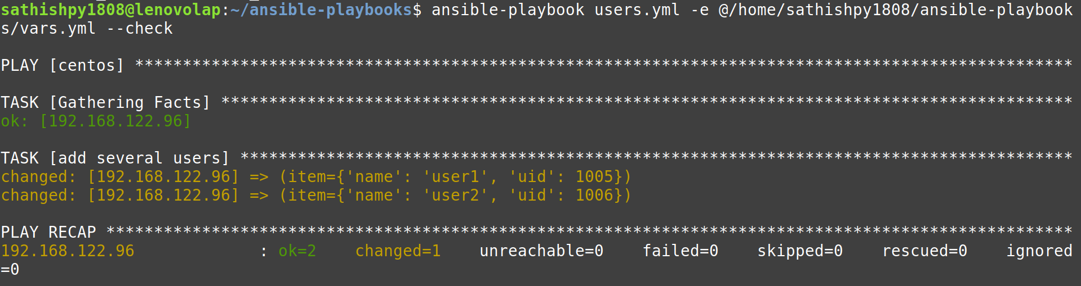Click the -e option in the command
Screen dimensions: 1081x286
point(699,10)
